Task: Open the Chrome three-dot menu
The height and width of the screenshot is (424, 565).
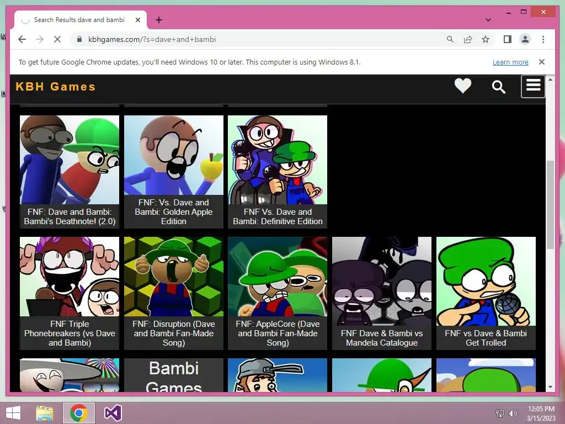Action: pos(543,39)
